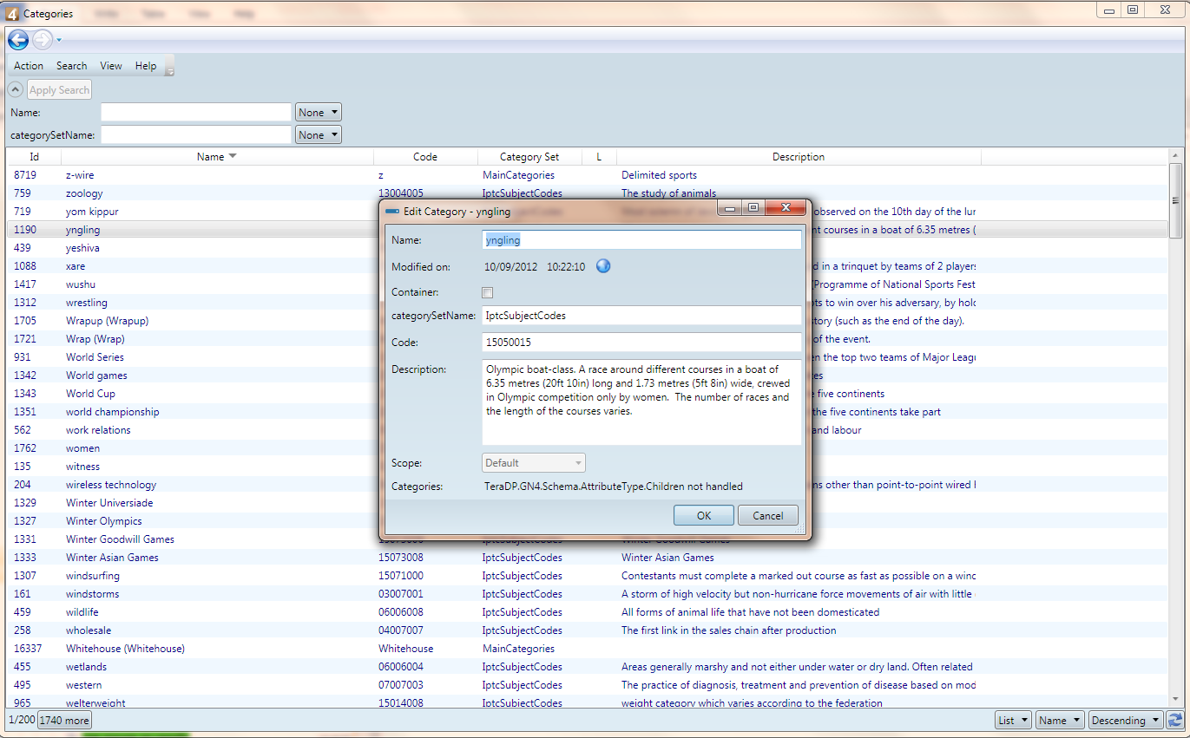Go back with the blue back arrow
This screenshot has width=1190, height=738.
click(x=18, y=39)
